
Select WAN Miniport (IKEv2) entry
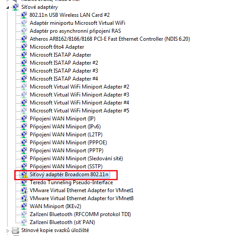[x=56, y=206]
